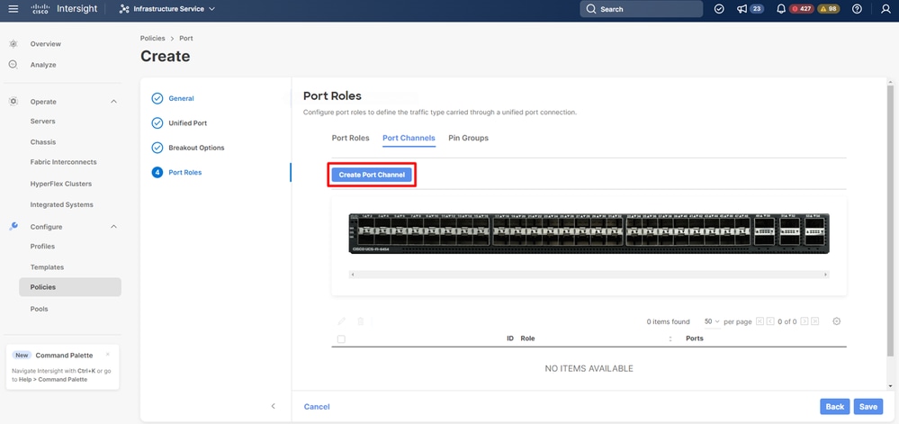Switch to the Port Roles tab

point(350,138)
